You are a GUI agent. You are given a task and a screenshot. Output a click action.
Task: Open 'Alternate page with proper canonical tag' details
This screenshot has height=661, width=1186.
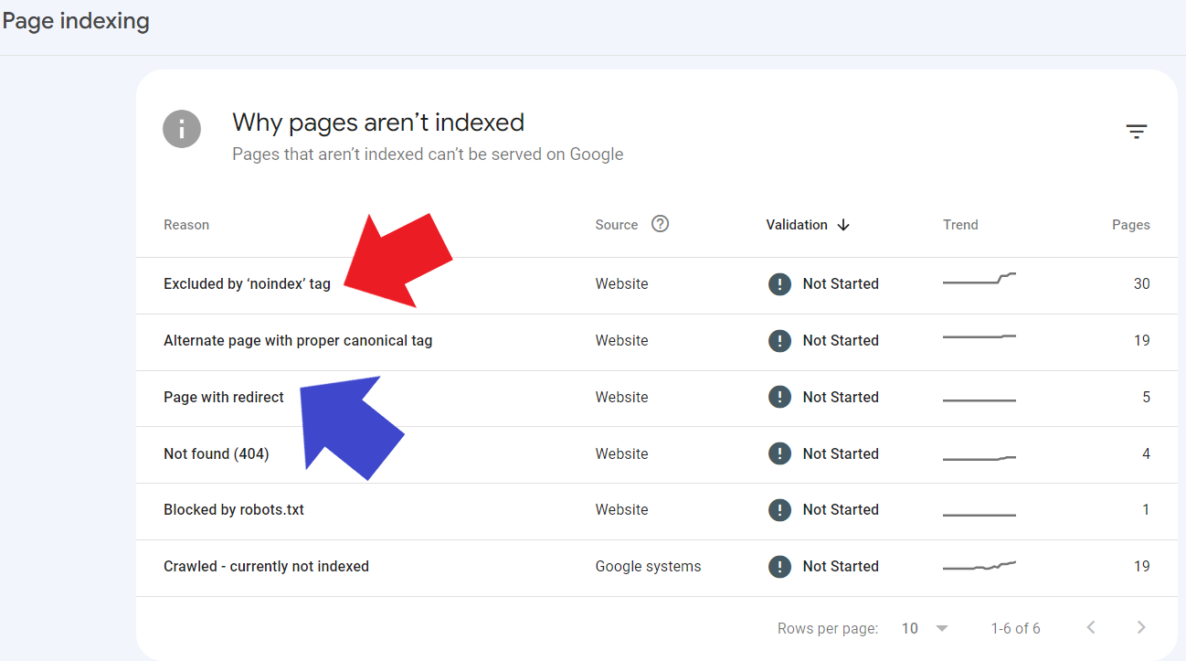298,340
